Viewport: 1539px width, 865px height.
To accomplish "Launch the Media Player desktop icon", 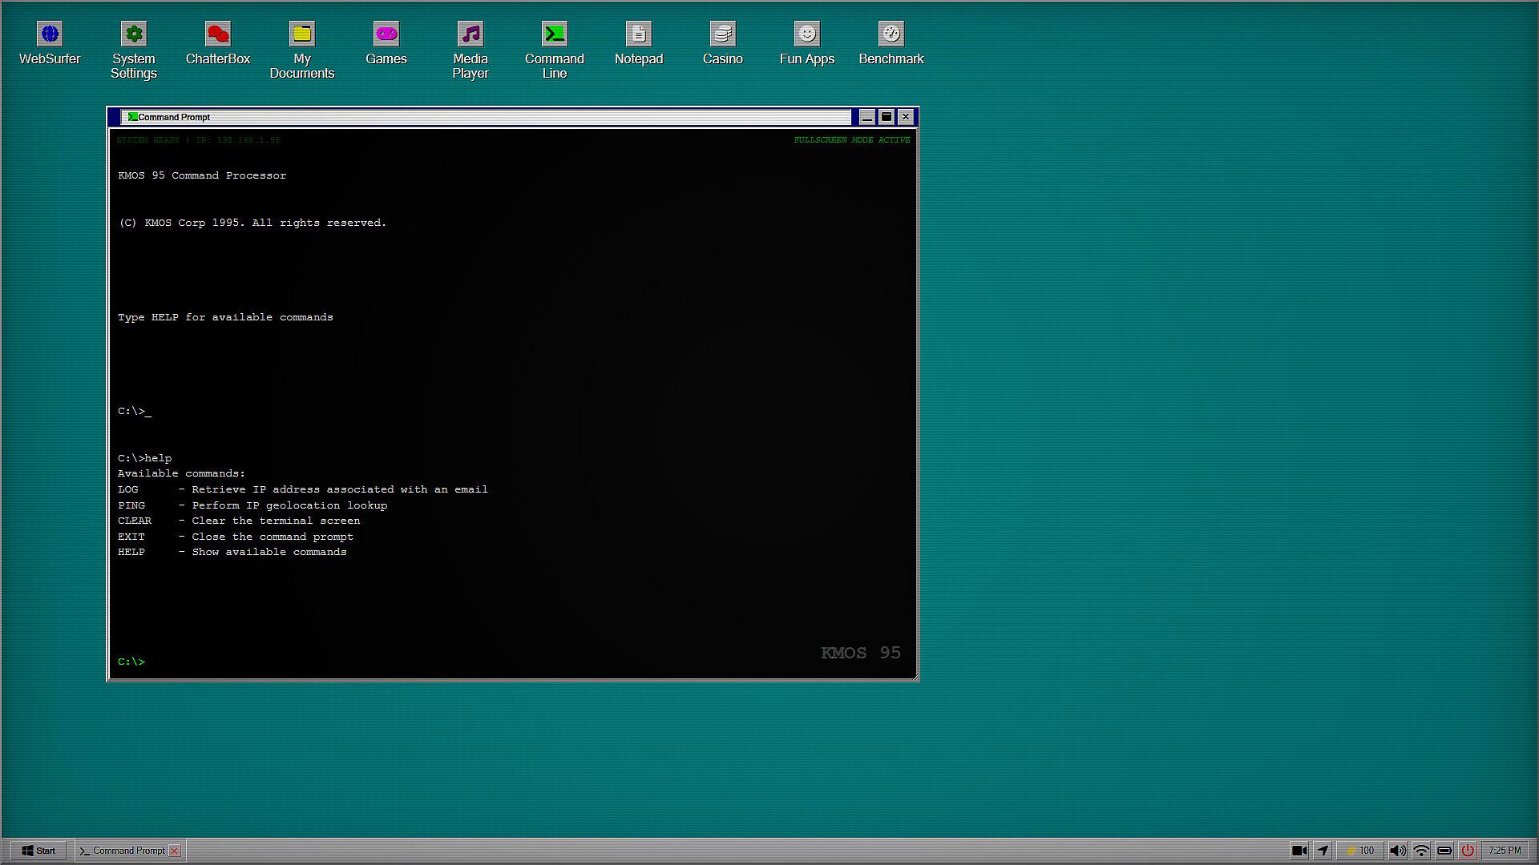I will [471, 34].
